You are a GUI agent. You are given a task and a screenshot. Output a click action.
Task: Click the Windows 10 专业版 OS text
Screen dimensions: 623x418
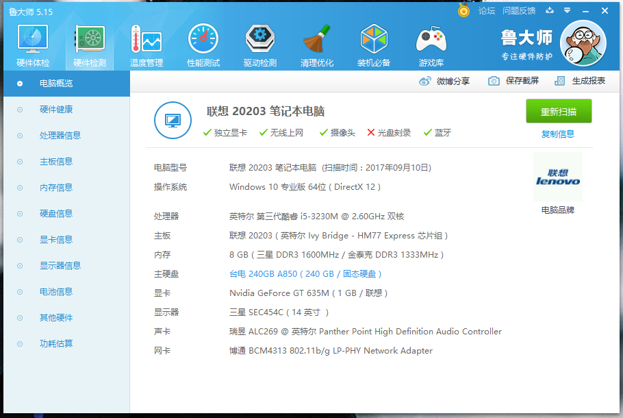[x=305, y=187]
